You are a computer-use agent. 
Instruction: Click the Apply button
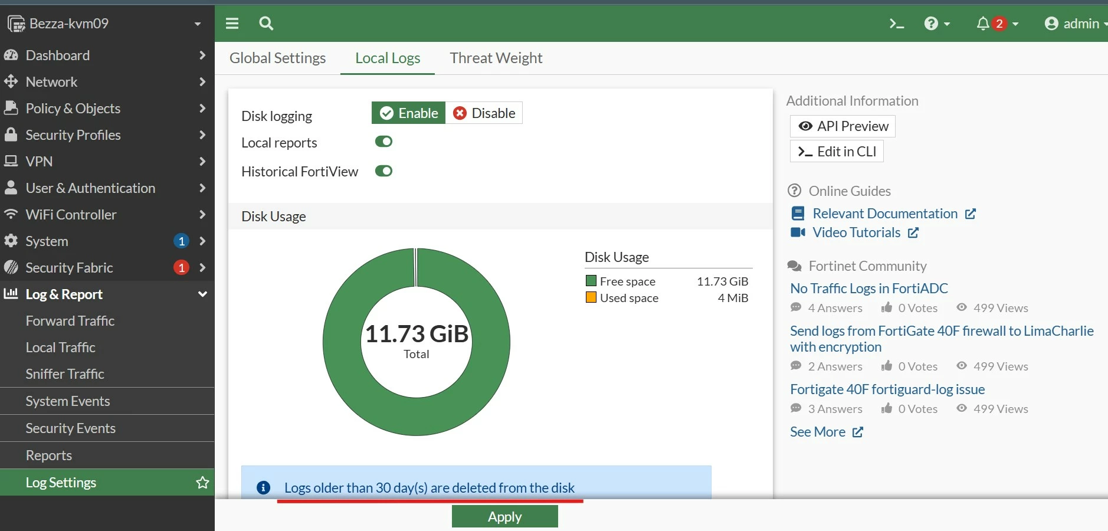click(x=505, y=516)
